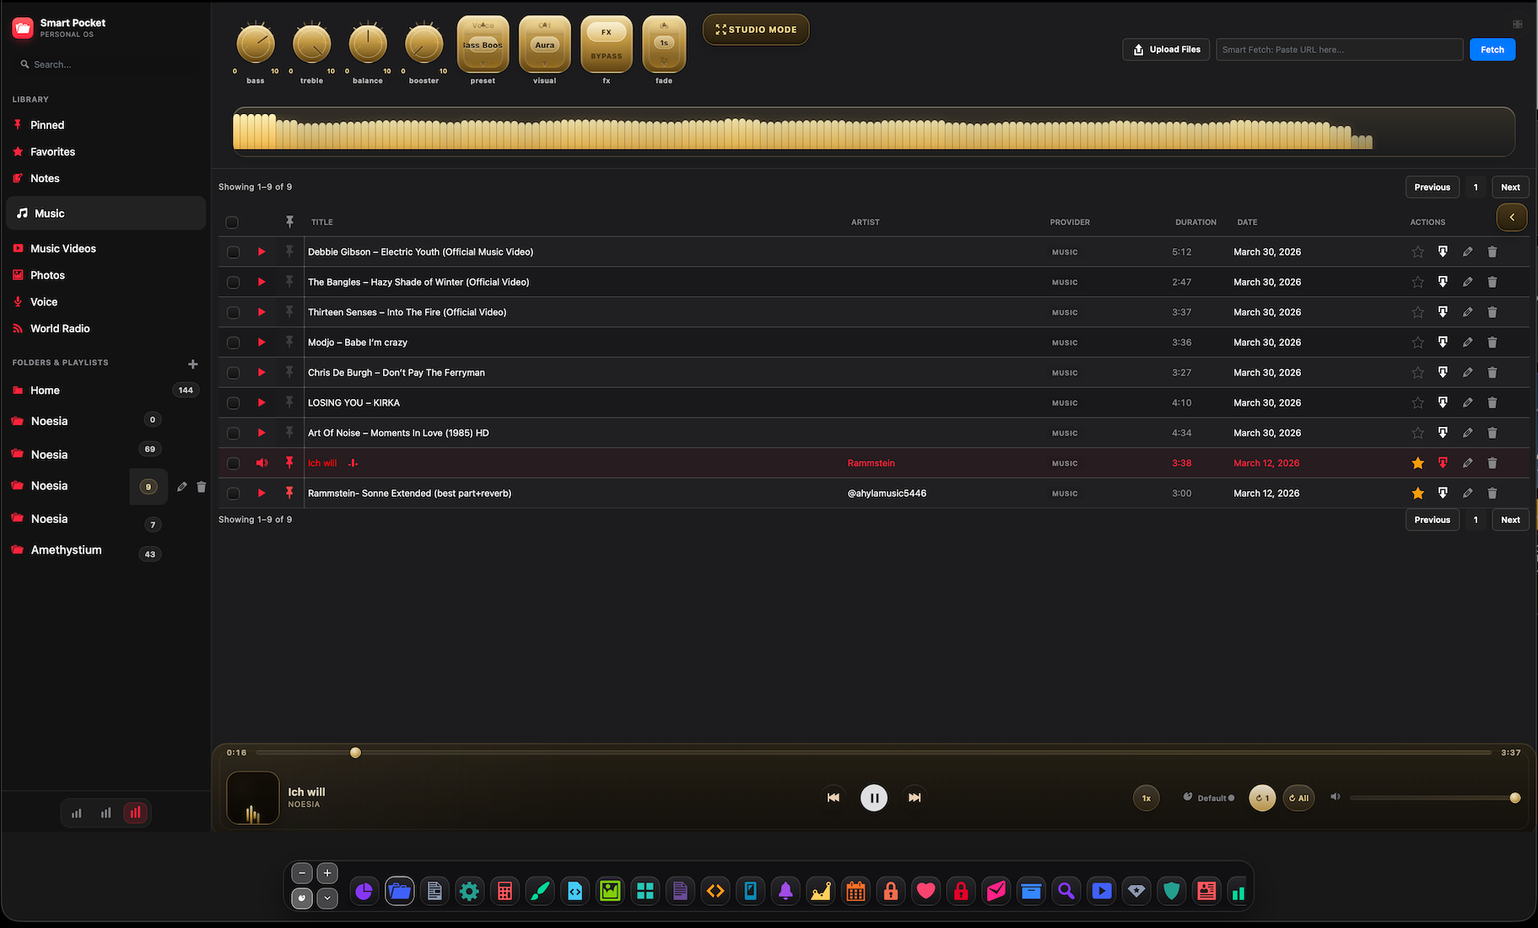Change the visual selector showing Aura

pos(544,44)
